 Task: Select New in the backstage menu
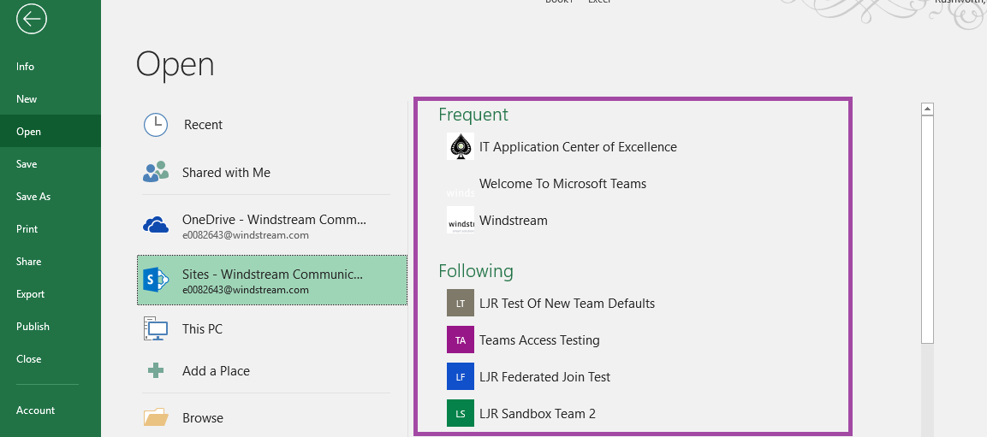pyautogui.click(x=51, y=98)
